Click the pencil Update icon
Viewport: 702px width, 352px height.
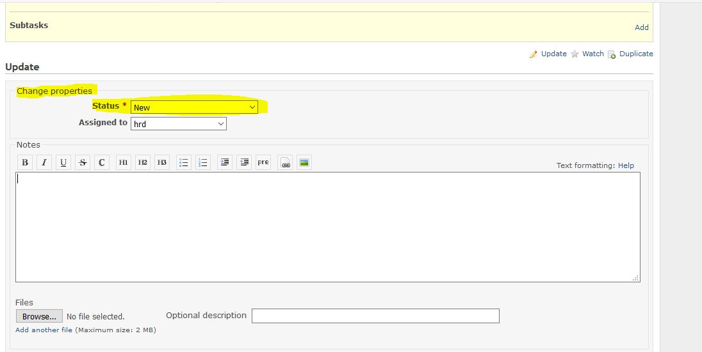pyautogui.click(x=533, y=54)
